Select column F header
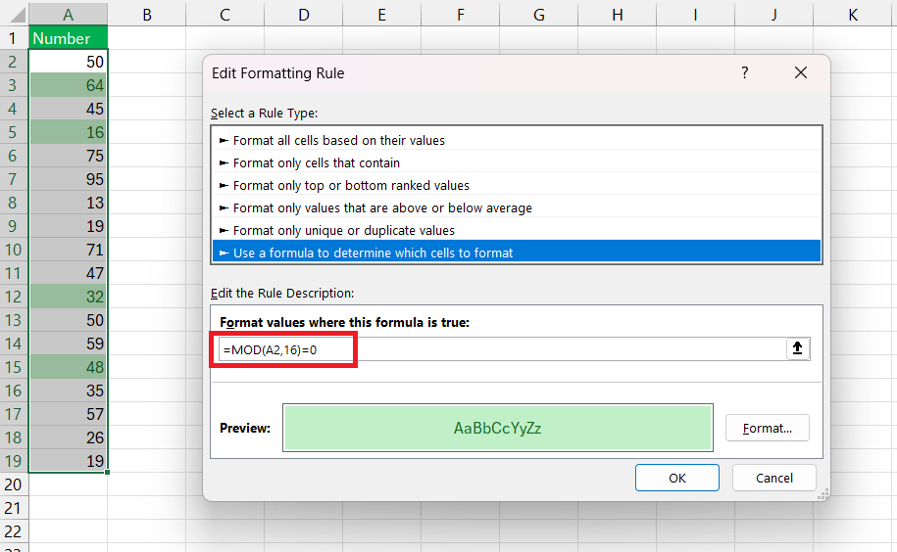Viewport: 897px width, 552px height. coord(460,15)
